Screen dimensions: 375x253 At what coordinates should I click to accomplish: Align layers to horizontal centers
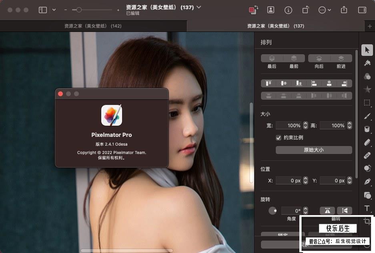[329, 83]
